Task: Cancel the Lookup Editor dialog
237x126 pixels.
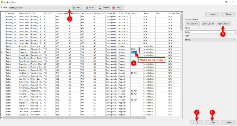Action: click(229, 123)
